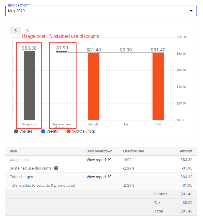Click the orange Subtotal / total legend dot

[69, 131]
